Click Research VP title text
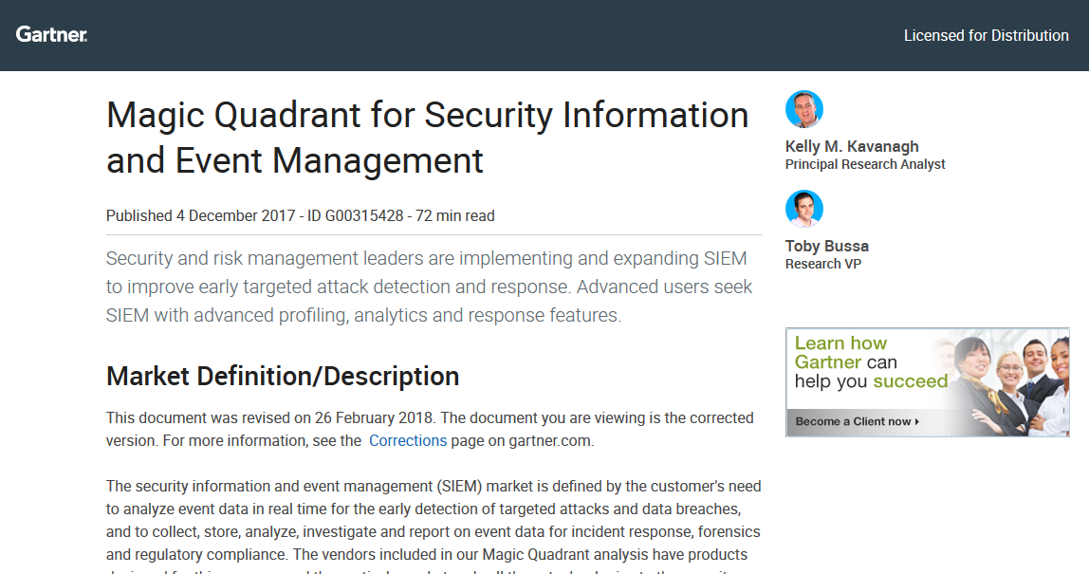 [x=823, y=264]
